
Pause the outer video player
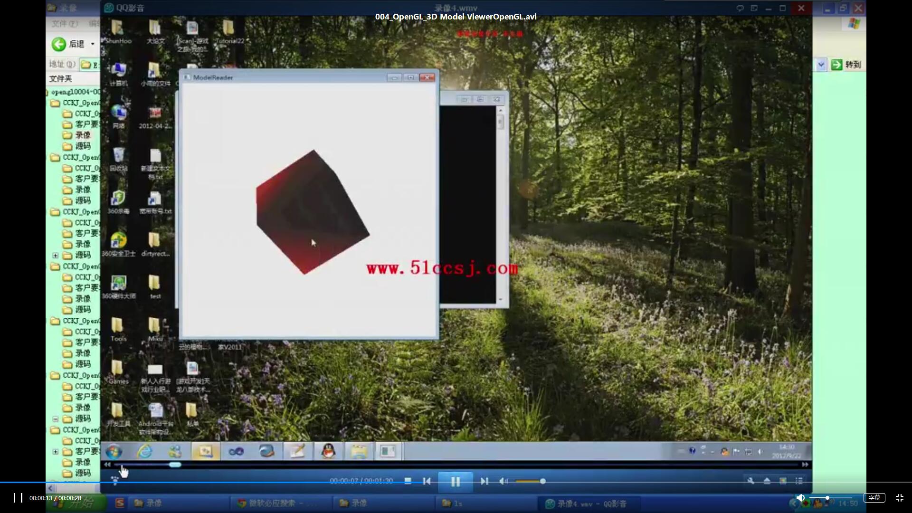tap(18, 498)
